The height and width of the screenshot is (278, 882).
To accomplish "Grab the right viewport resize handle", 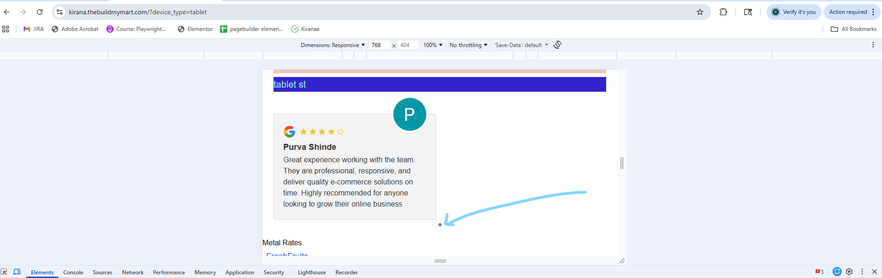I will click(622, 163).
